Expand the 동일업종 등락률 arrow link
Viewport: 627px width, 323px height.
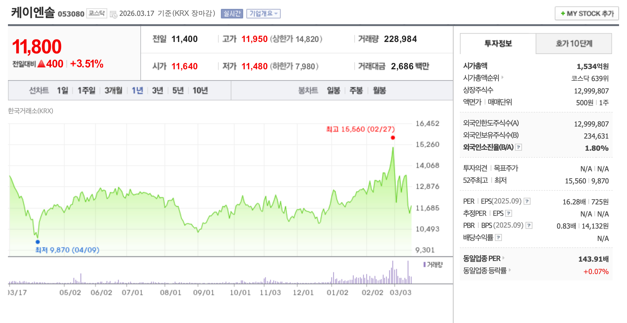pyautogui.click(x=510, y=270)
